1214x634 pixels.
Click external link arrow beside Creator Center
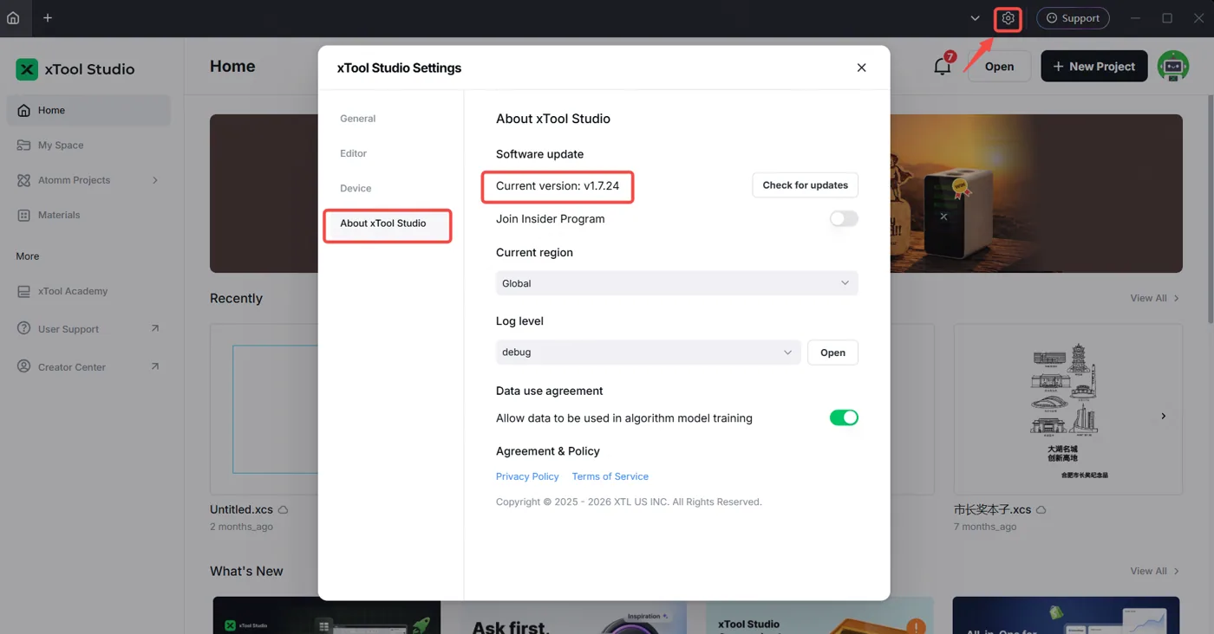[x=155, y=366]
